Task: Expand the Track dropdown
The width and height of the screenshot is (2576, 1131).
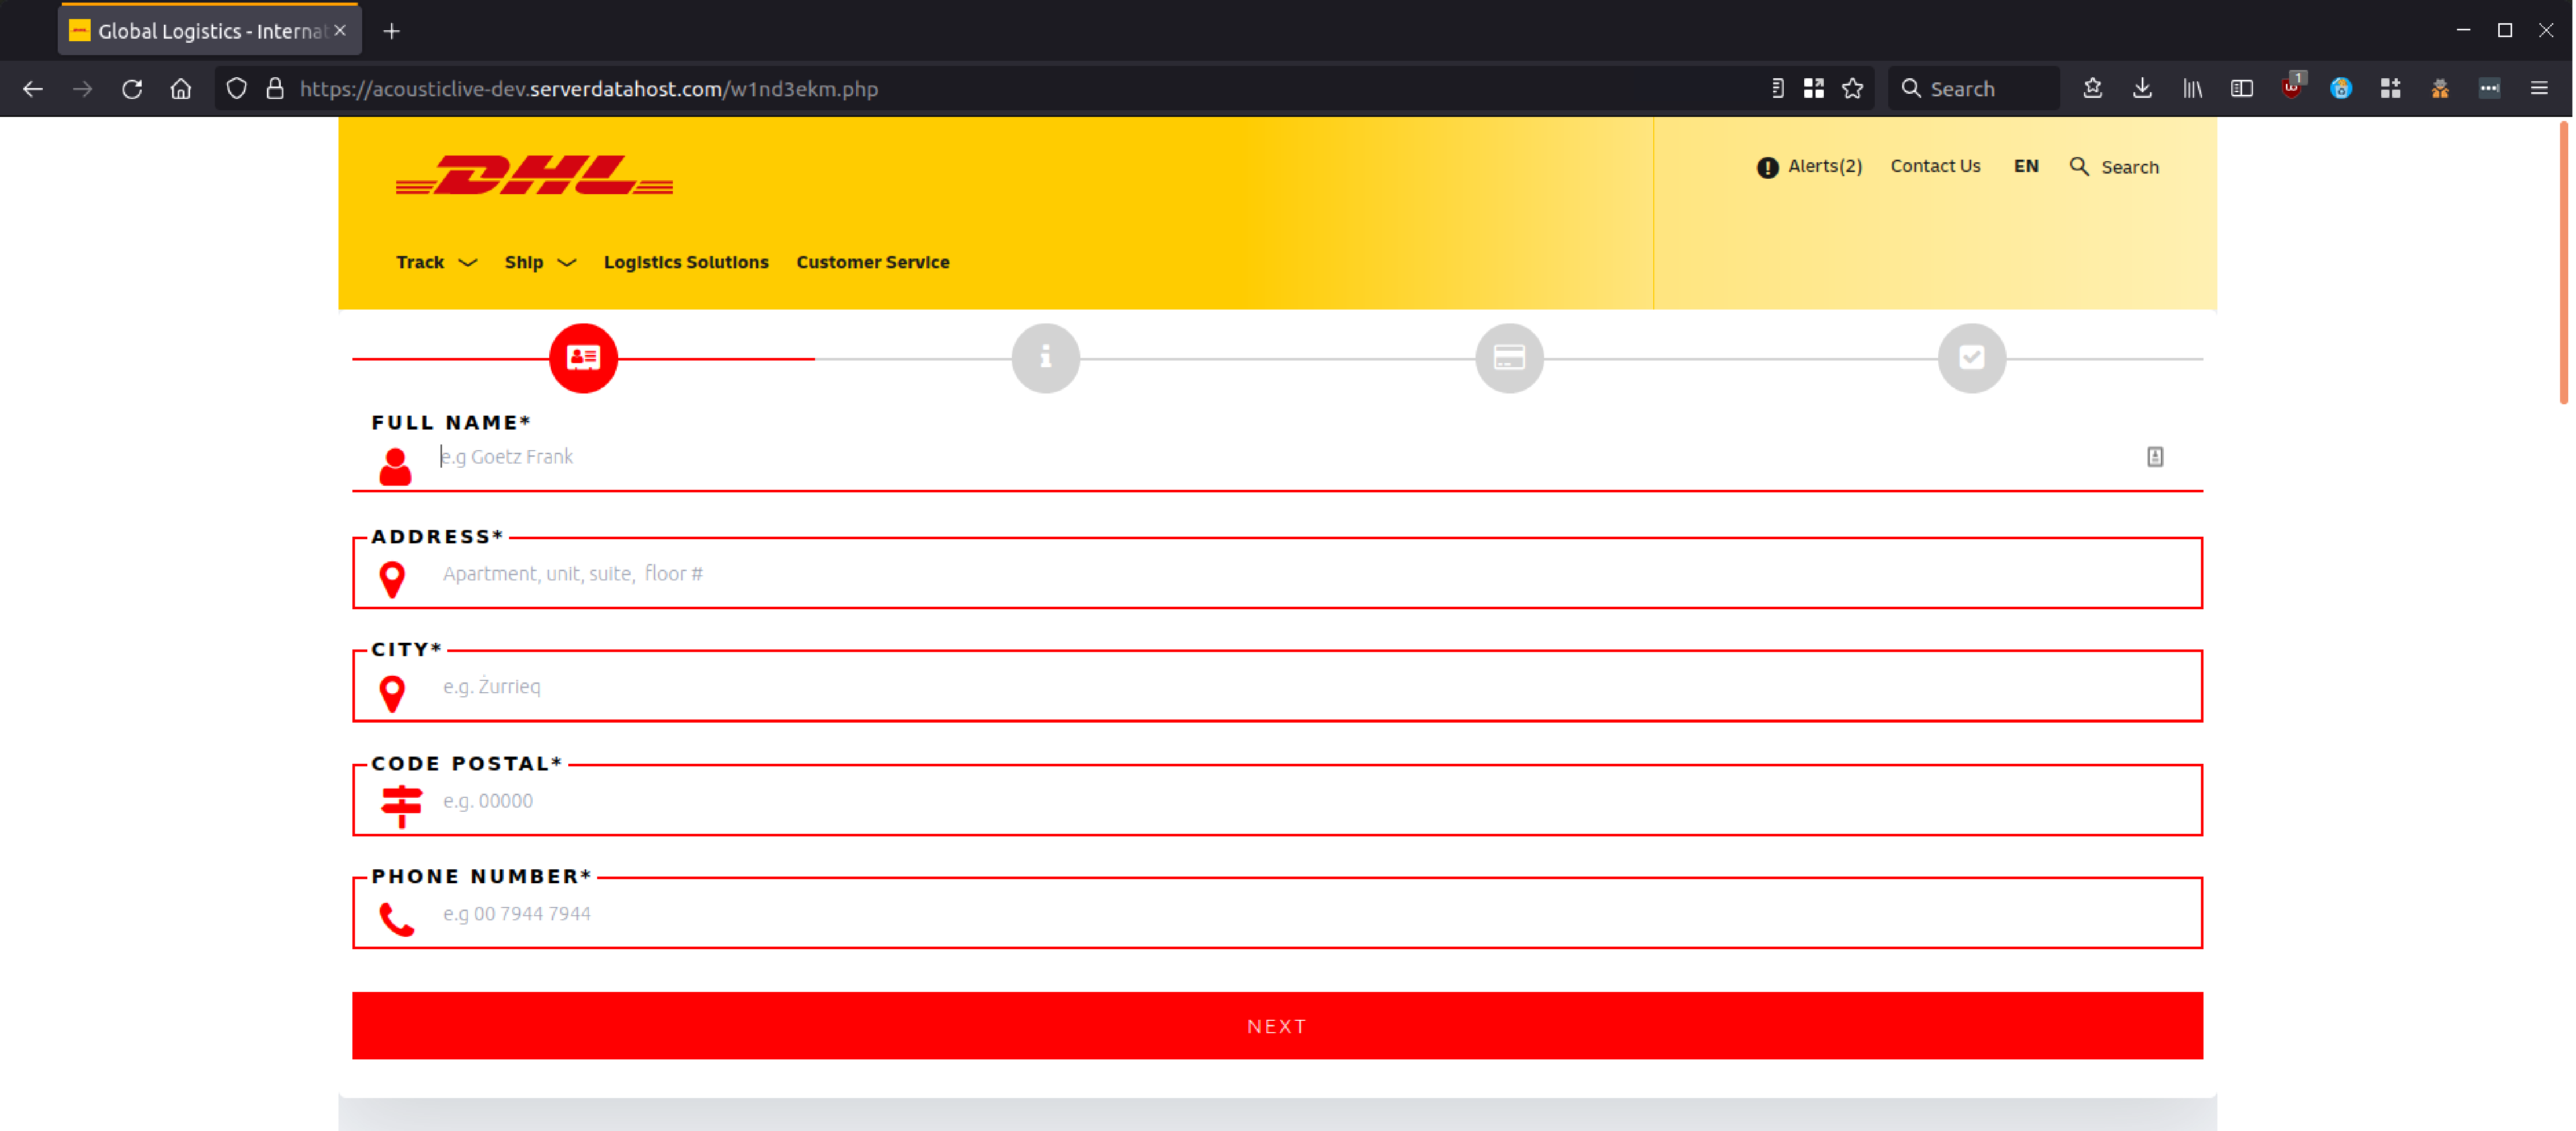Action: pyautogui.click(x=435, y=262)
